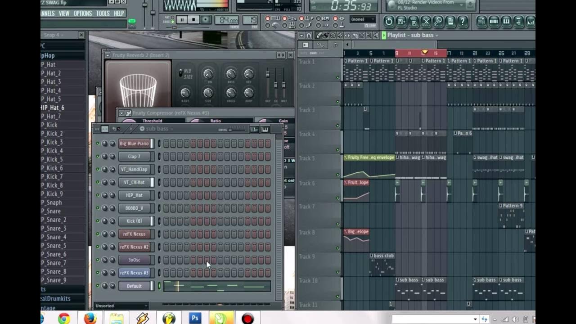Toggle mute LED for Default channel
The height and width of the screenshot is (324, 576).
coord(98,286)
